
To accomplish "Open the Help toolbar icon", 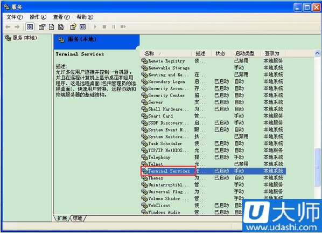I will click(x=73, y=27).
